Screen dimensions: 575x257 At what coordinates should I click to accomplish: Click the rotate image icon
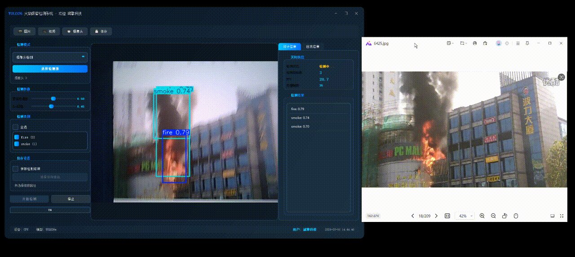[x=504, y=216]
